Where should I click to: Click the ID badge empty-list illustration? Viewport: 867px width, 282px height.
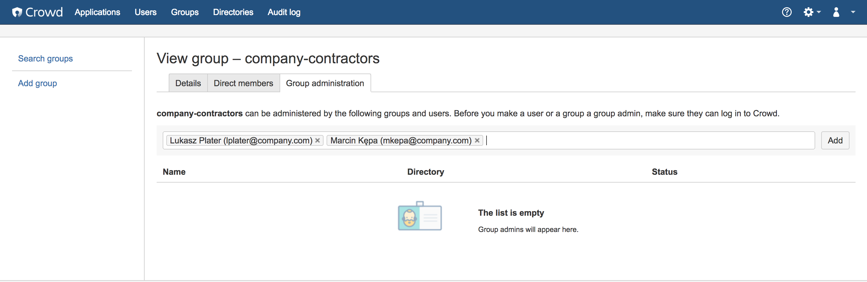coord(420,216)
